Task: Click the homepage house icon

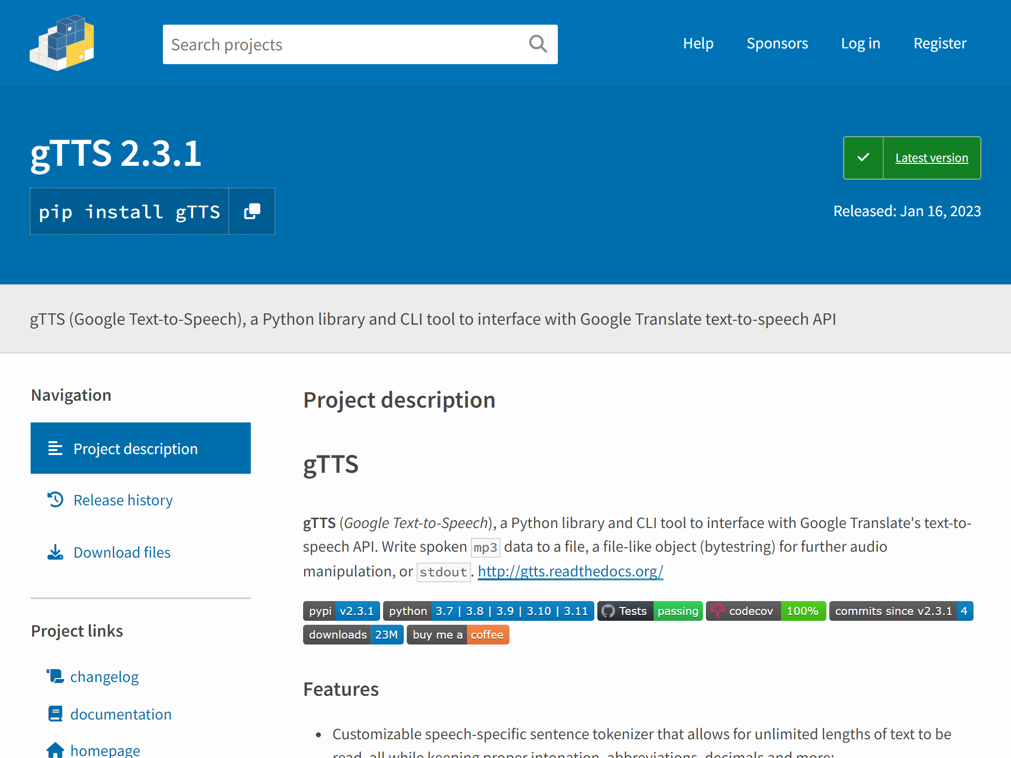Action: (x=55, y=750)
